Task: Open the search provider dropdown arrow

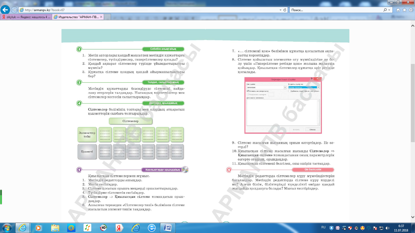Action: (389, 10)
